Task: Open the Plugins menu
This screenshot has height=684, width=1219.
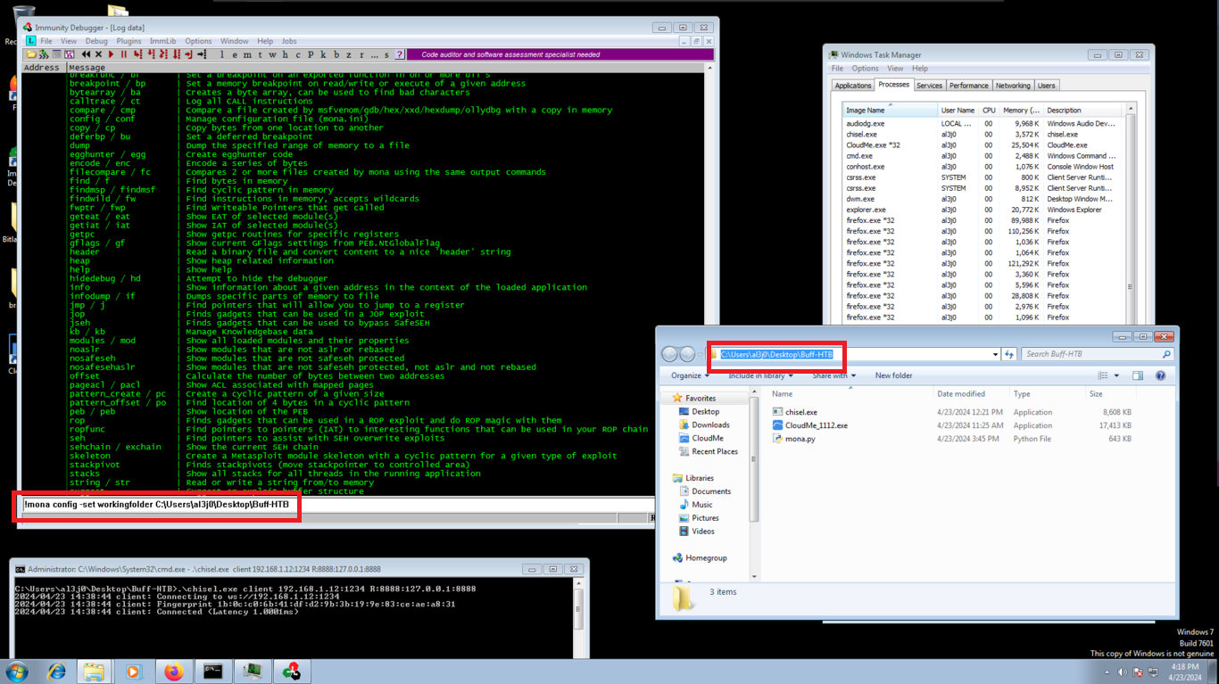Action: point(129,41)
